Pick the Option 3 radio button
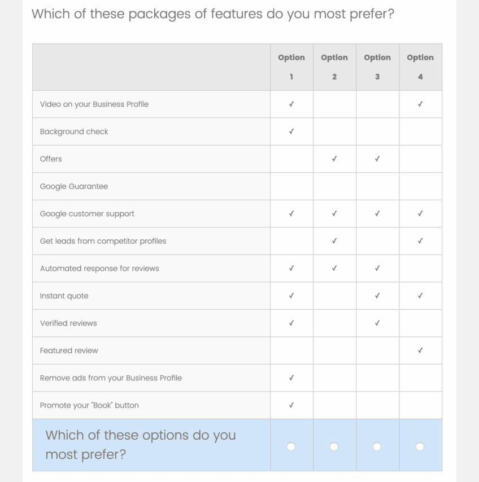Viewport: 479px width, 482px height. pyautogui.click(x=377, y=446)
